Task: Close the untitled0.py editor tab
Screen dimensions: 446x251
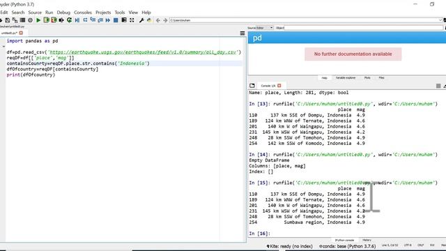Action: [x=21, y=33]
